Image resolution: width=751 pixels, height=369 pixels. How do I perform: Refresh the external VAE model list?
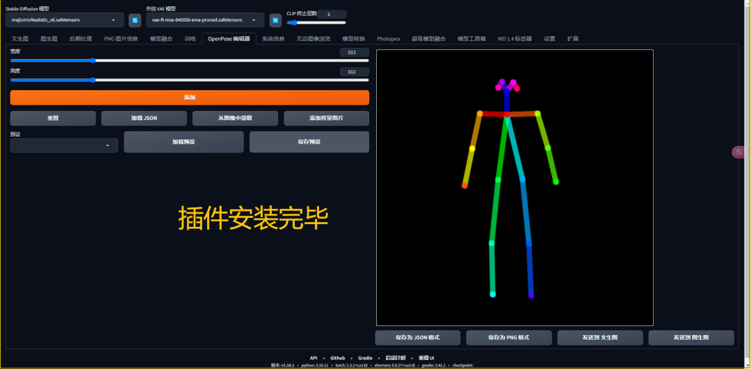coord(275,20)
